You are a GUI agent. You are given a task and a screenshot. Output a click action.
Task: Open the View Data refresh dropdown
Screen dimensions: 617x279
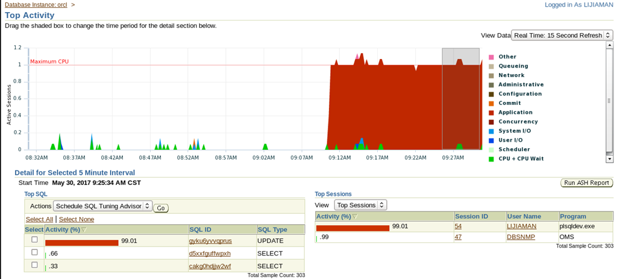(x=562, y=36)
